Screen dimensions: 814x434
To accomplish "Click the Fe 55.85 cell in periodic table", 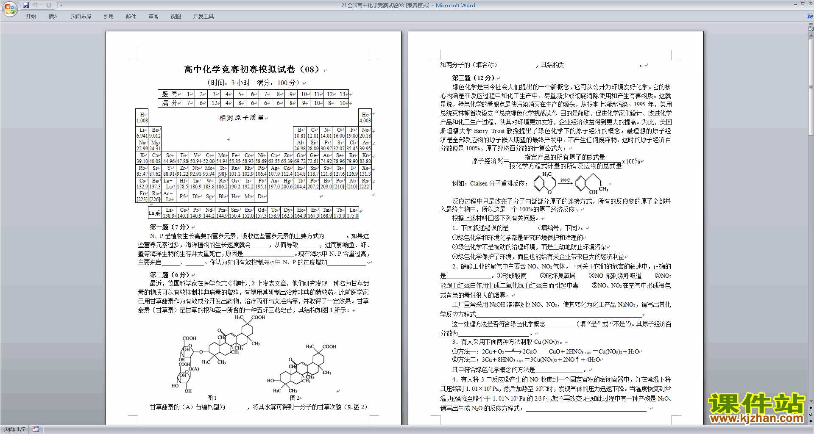I will (235, 158).
